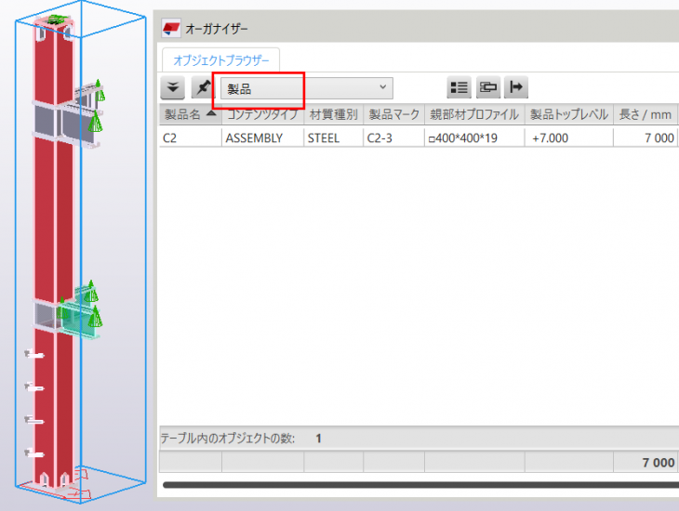This screenshot has height=511, width=679.
Task: Click コンテンツタイプ column header
Action: pyautogui.click(x=262, y=114)
